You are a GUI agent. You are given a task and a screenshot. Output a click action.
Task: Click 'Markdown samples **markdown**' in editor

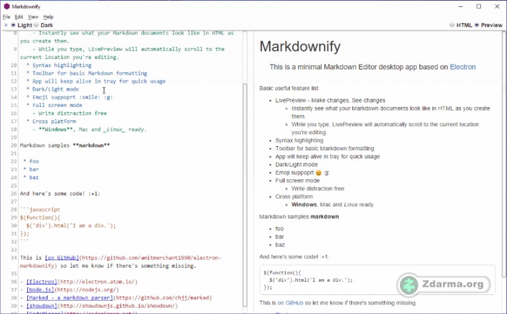tap(65, 146)
